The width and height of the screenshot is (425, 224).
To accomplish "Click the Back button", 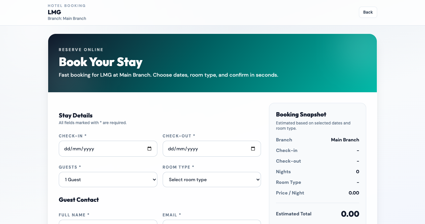I will coord(368,12).
